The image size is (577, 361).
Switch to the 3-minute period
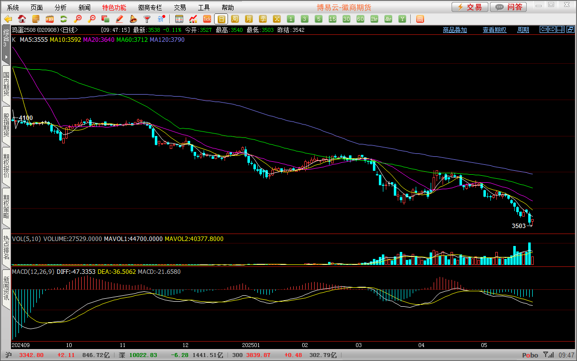(x=305, y=19)
